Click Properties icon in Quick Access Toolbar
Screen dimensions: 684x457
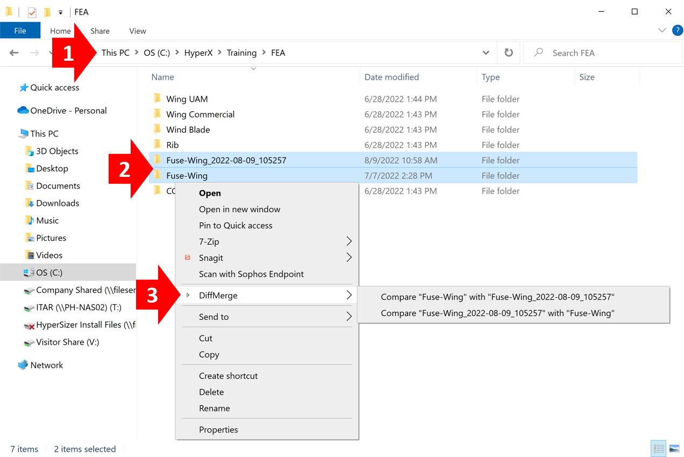32,12
